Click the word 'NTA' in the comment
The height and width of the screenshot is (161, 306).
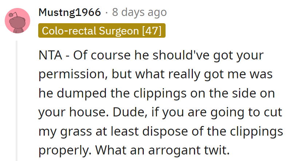50,56
